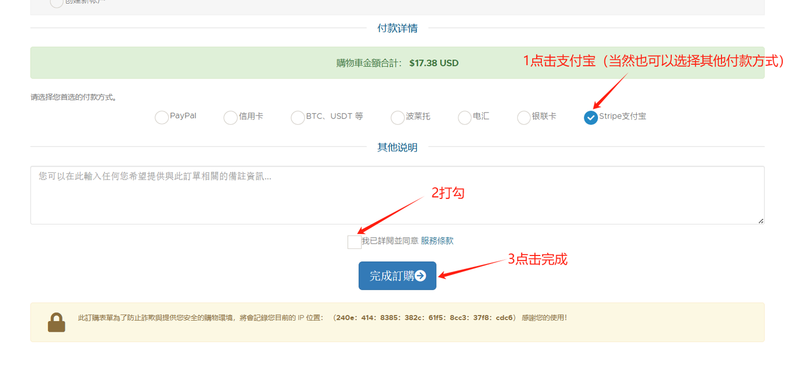Click the $17.38 USD cart total
The height and width of the screenshot is (369, 802).
click(434, 63)
